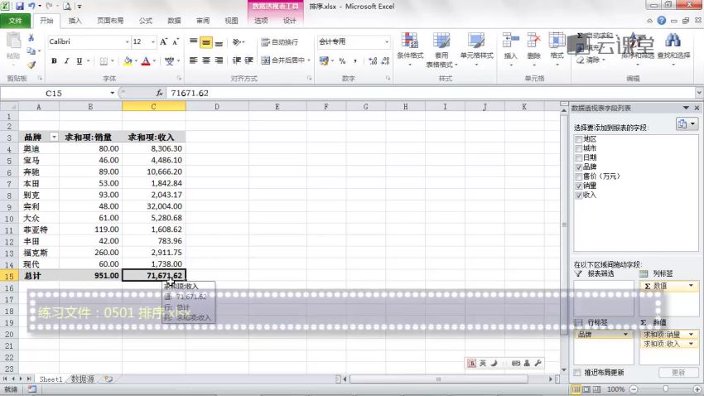704x396 pixels.
Task: Uncheck the 销量 field checkbox
Action: (578, 186)
